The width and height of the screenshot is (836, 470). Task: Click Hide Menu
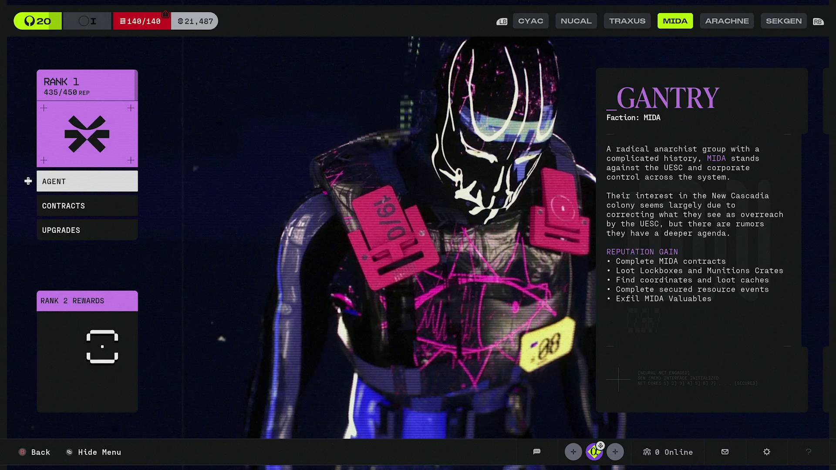click(93, 452)
